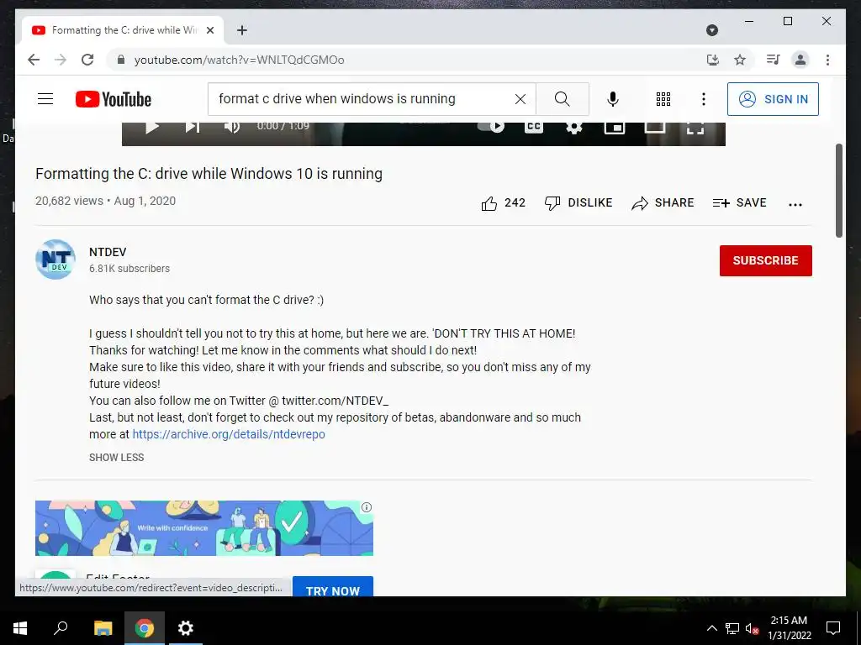Click the Chrome taskbar icon
This screenshot has width=861, height=645.
[x=145, y=628]
